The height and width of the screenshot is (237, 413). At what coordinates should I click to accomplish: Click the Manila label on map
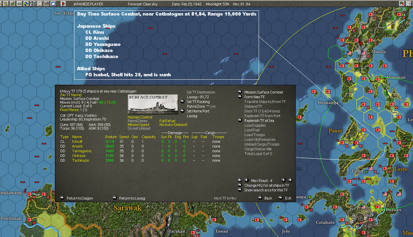pyautogui.click(x=378, y=52)
